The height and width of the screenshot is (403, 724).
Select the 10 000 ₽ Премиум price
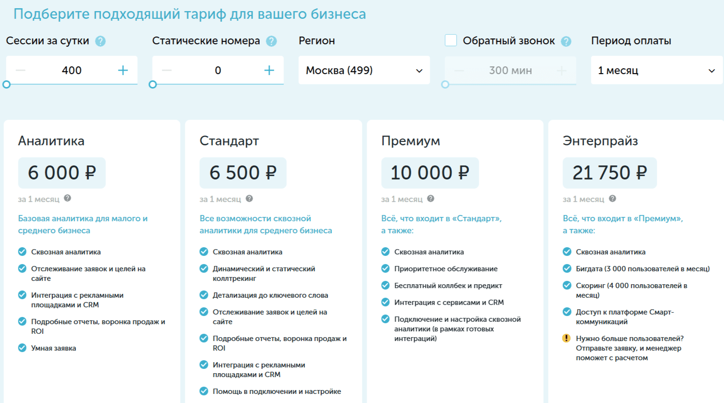point(430,173)
